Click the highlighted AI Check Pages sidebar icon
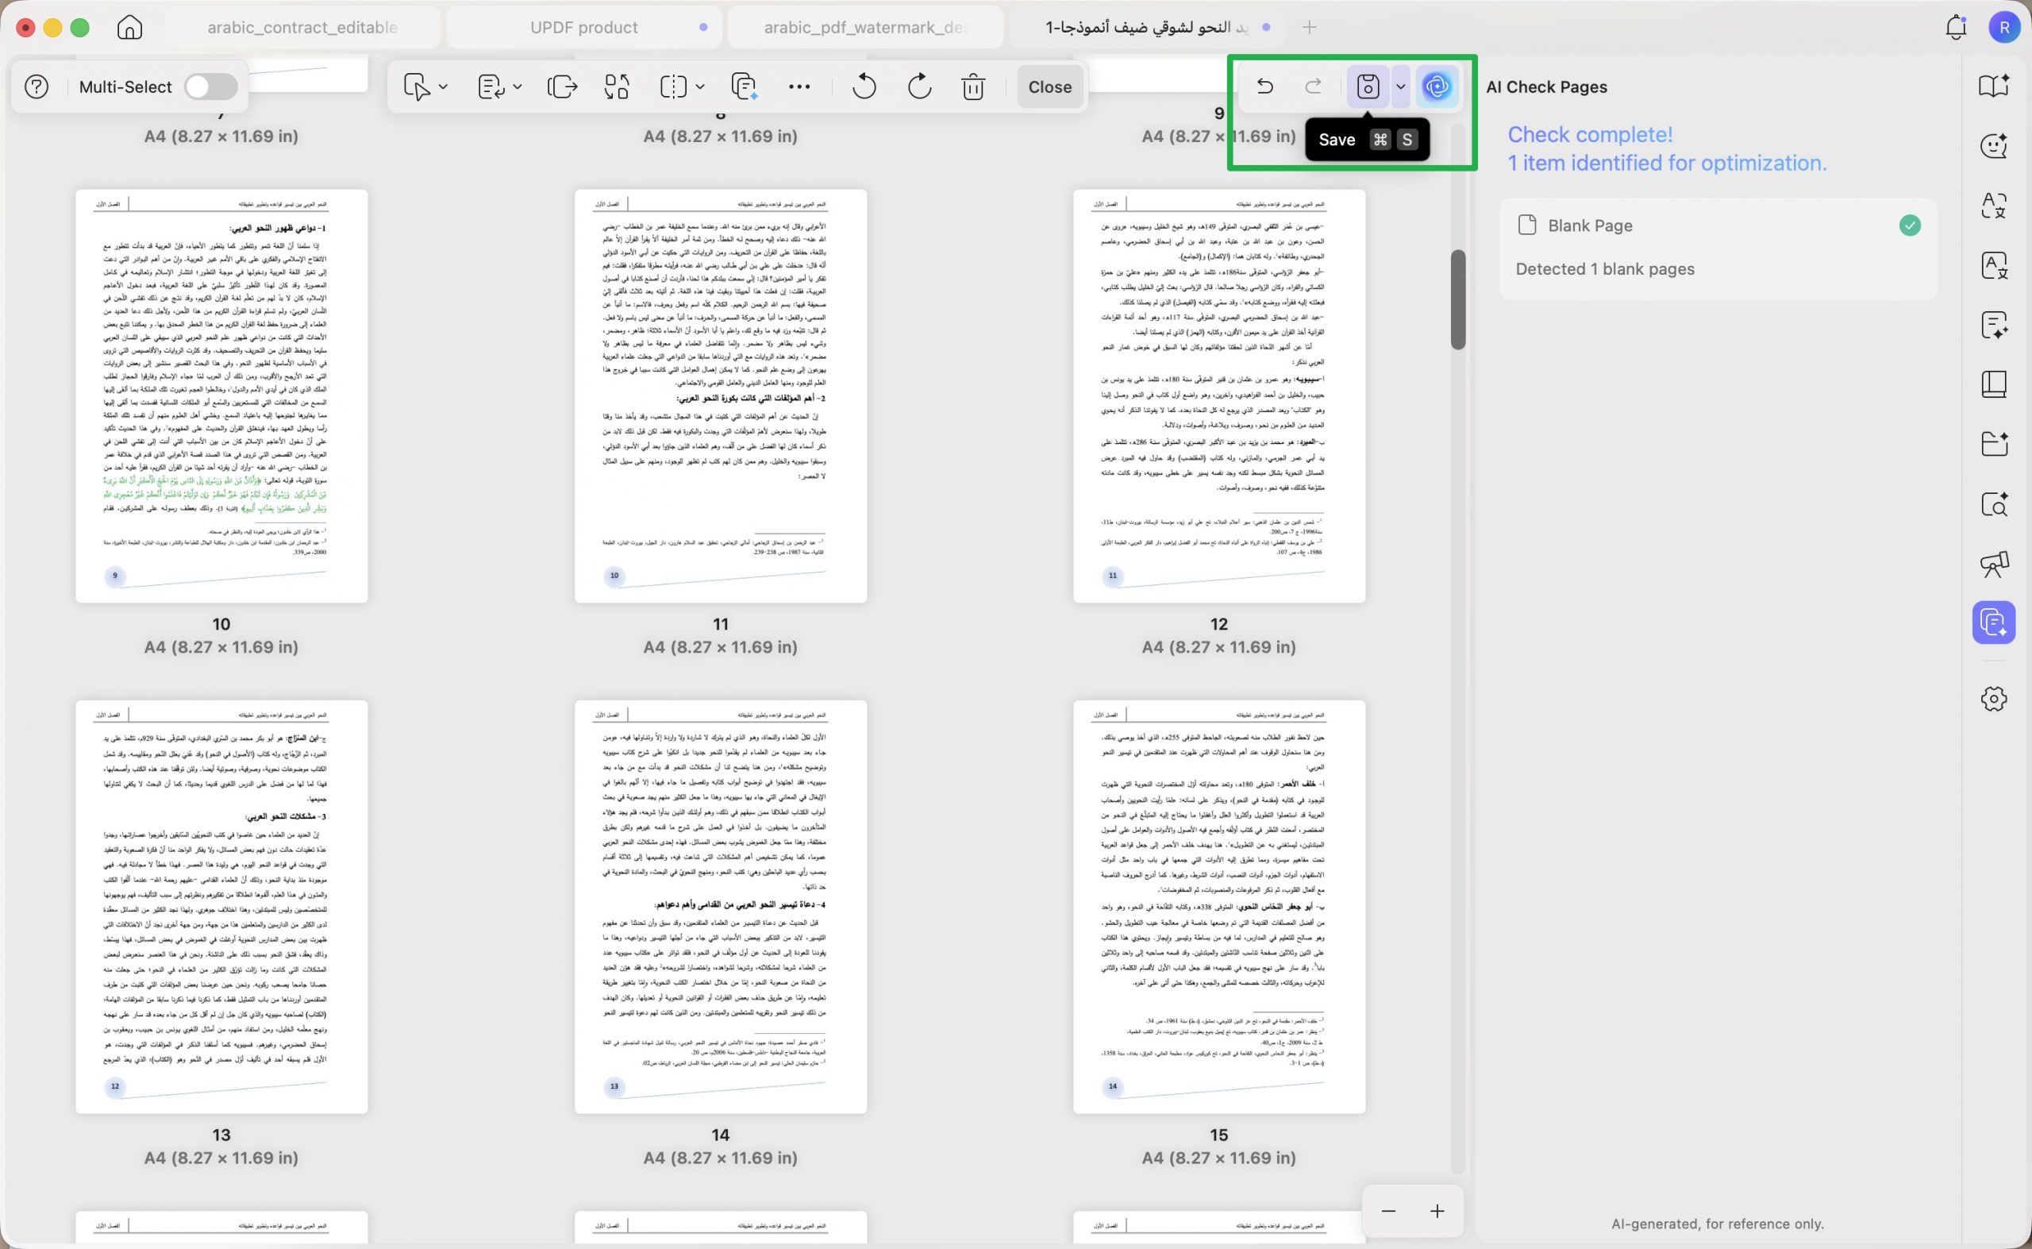2032x1249 pixels. [x=1994, y=622]
